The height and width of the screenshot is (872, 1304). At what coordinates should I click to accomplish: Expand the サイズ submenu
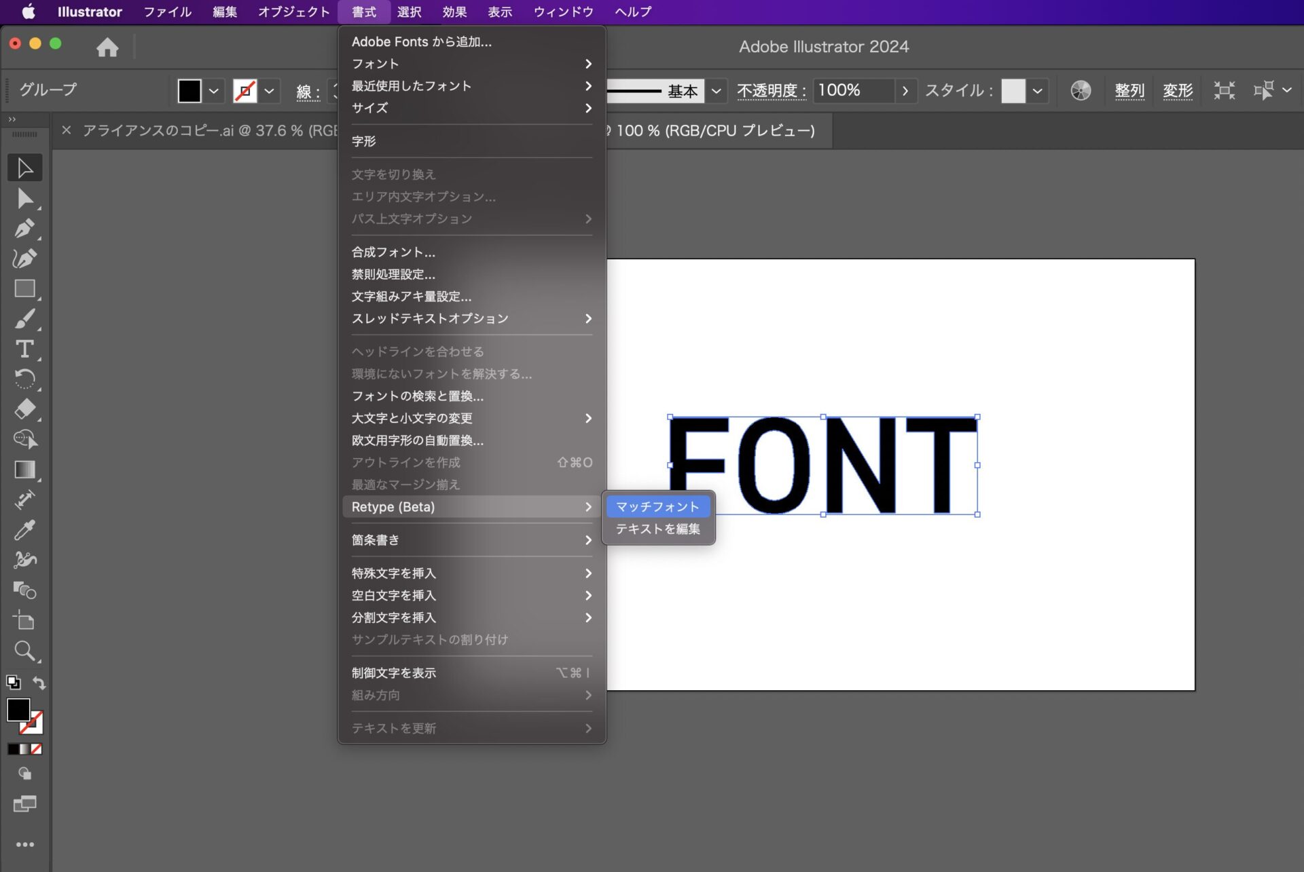click(471, 108)
